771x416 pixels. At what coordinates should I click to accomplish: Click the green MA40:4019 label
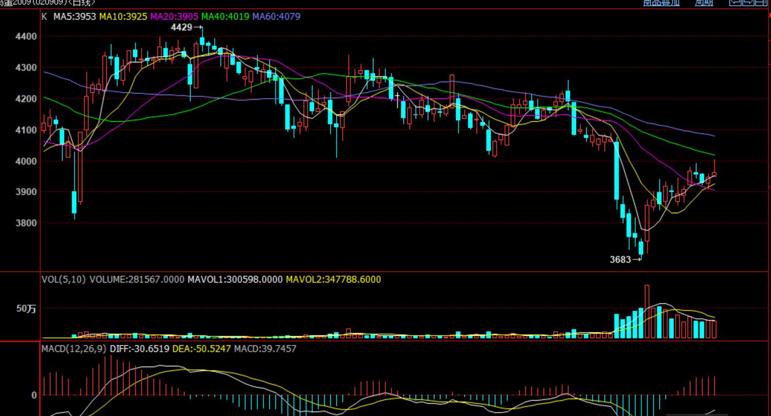tap(225, 16)
